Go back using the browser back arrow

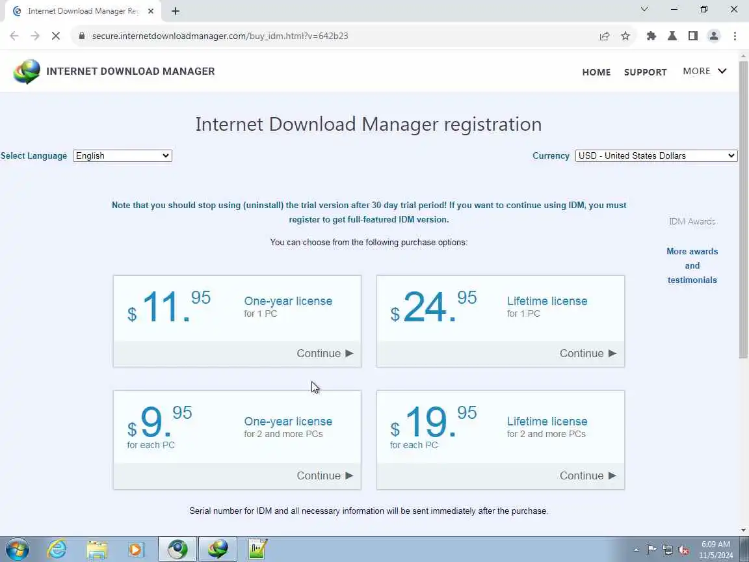point(14,36)
